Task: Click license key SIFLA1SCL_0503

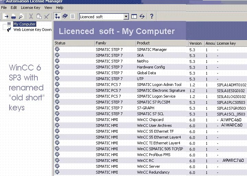Action: (x=231, y=114)
